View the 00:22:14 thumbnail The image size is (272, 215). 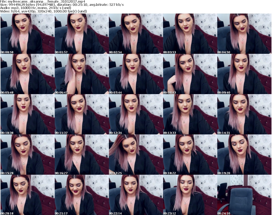(x=136, y=195)
